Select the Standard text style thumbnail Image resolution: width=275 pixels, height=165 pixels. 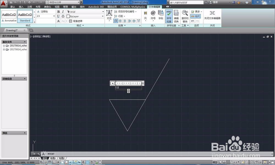25,16
